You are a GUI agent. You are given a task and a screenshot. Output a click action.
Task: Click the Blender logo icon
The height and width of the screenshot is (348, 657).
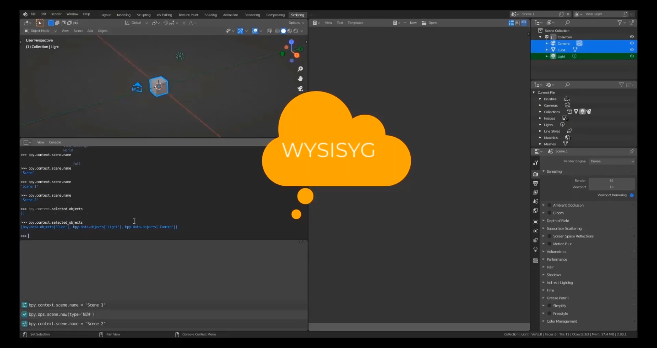[25, 14]
